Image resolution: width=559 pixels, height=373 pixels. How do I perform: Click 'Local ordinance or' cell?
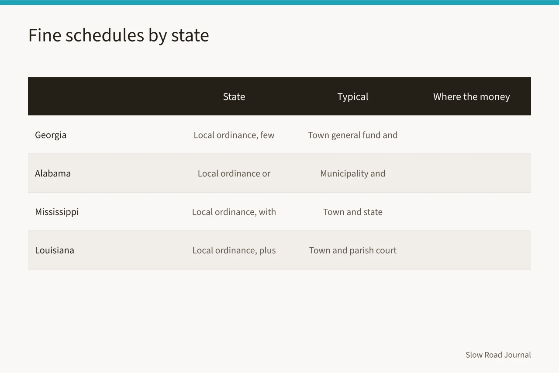click(x=234, y=173)
